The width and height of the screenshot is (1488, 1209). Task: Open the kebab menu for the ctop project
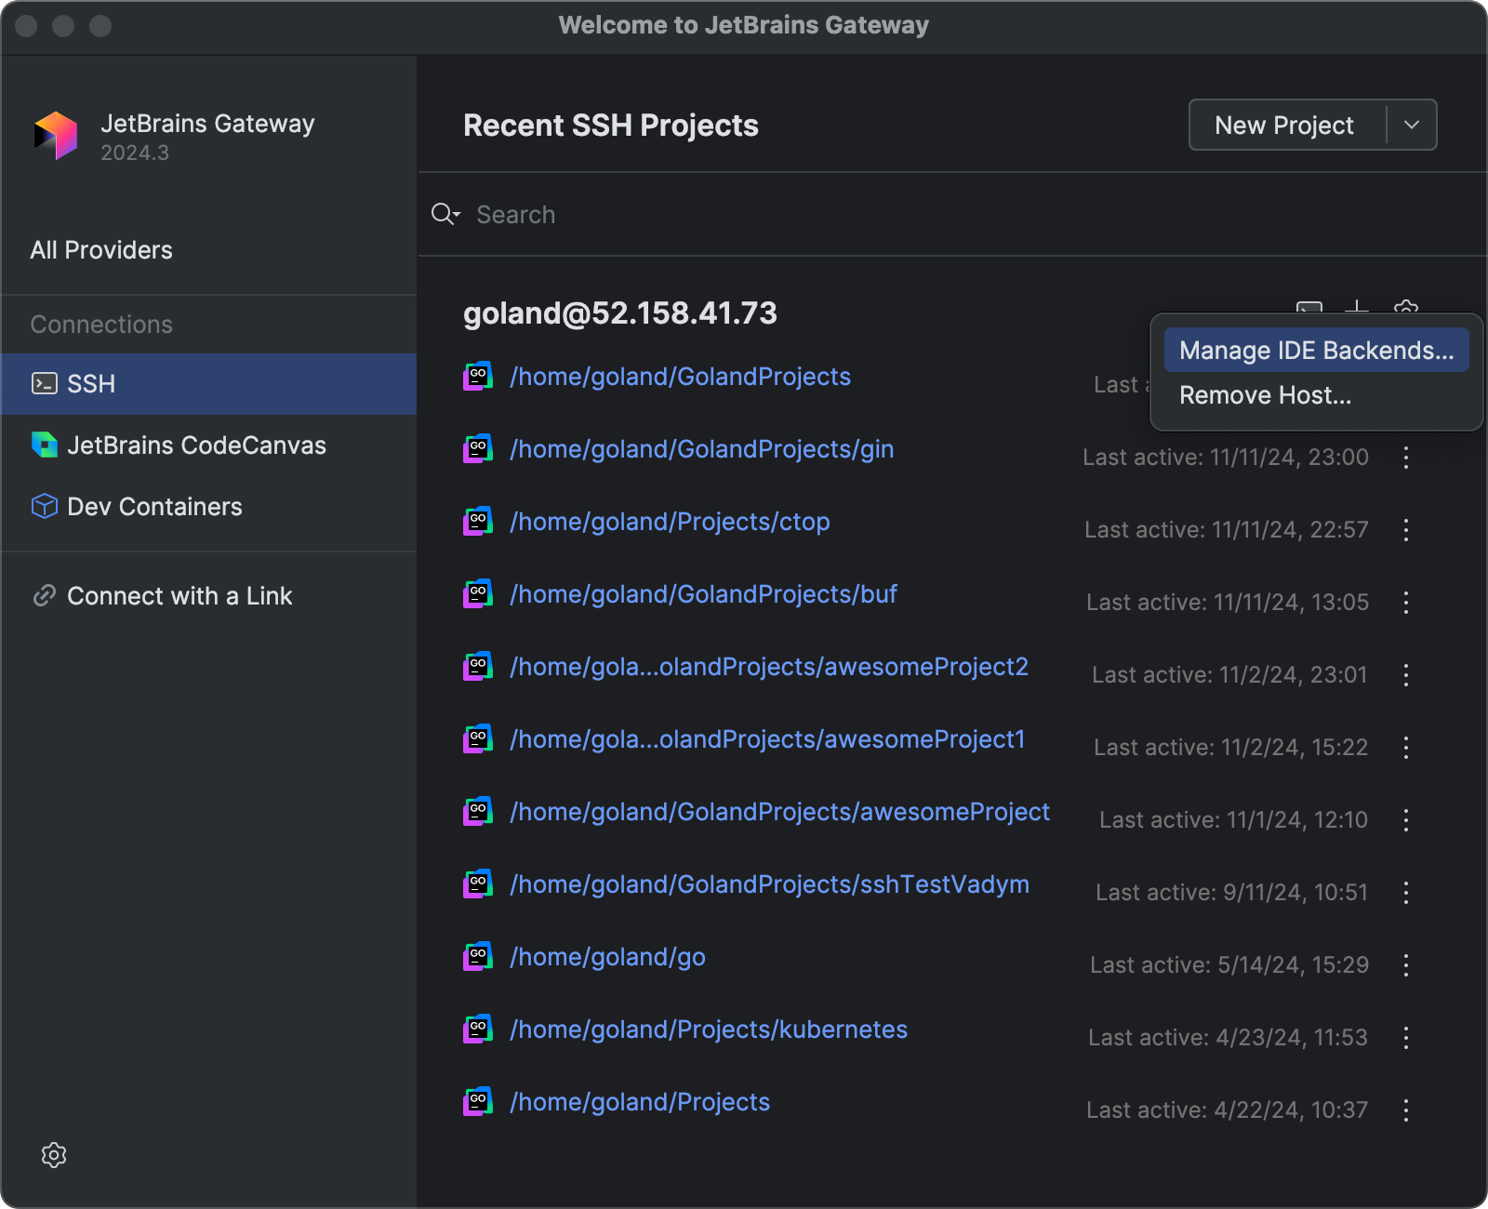tap(1406, 530)
